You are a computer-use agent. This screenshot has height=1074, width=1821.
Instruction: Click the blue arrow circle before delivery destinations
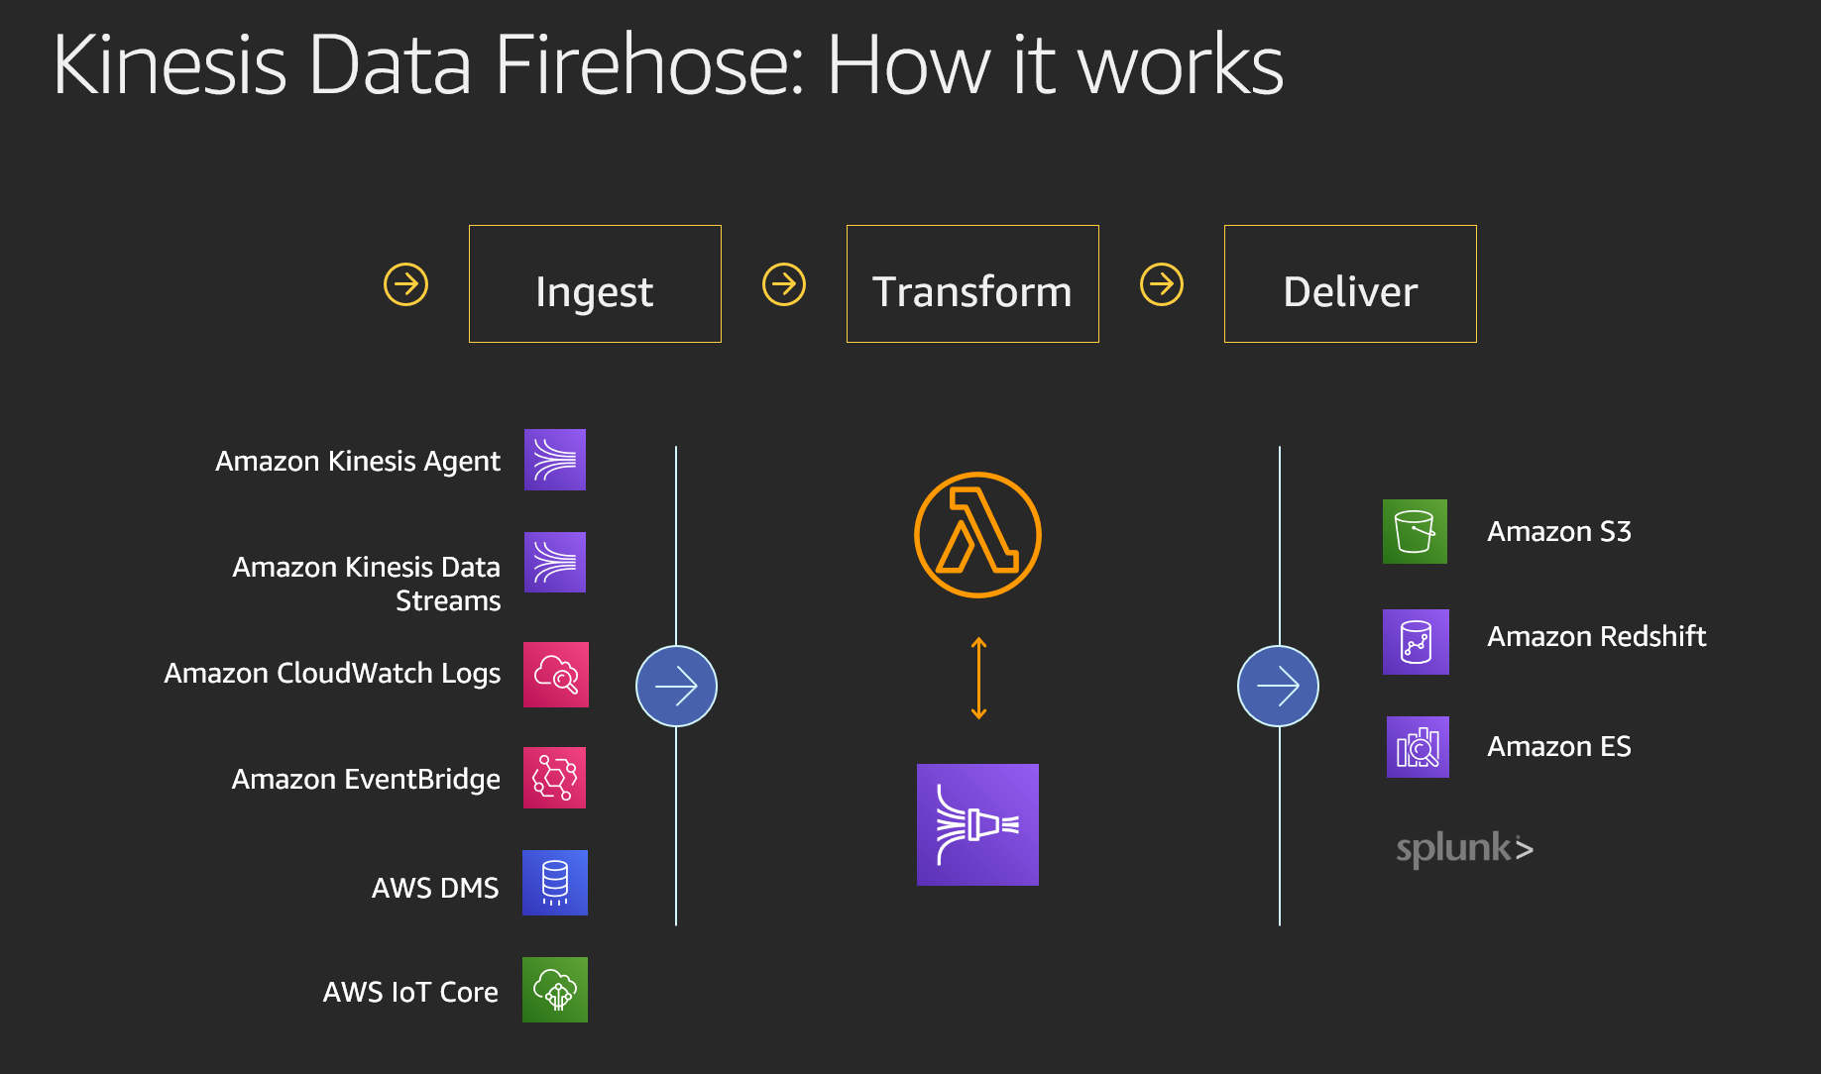click(1279, 686)
